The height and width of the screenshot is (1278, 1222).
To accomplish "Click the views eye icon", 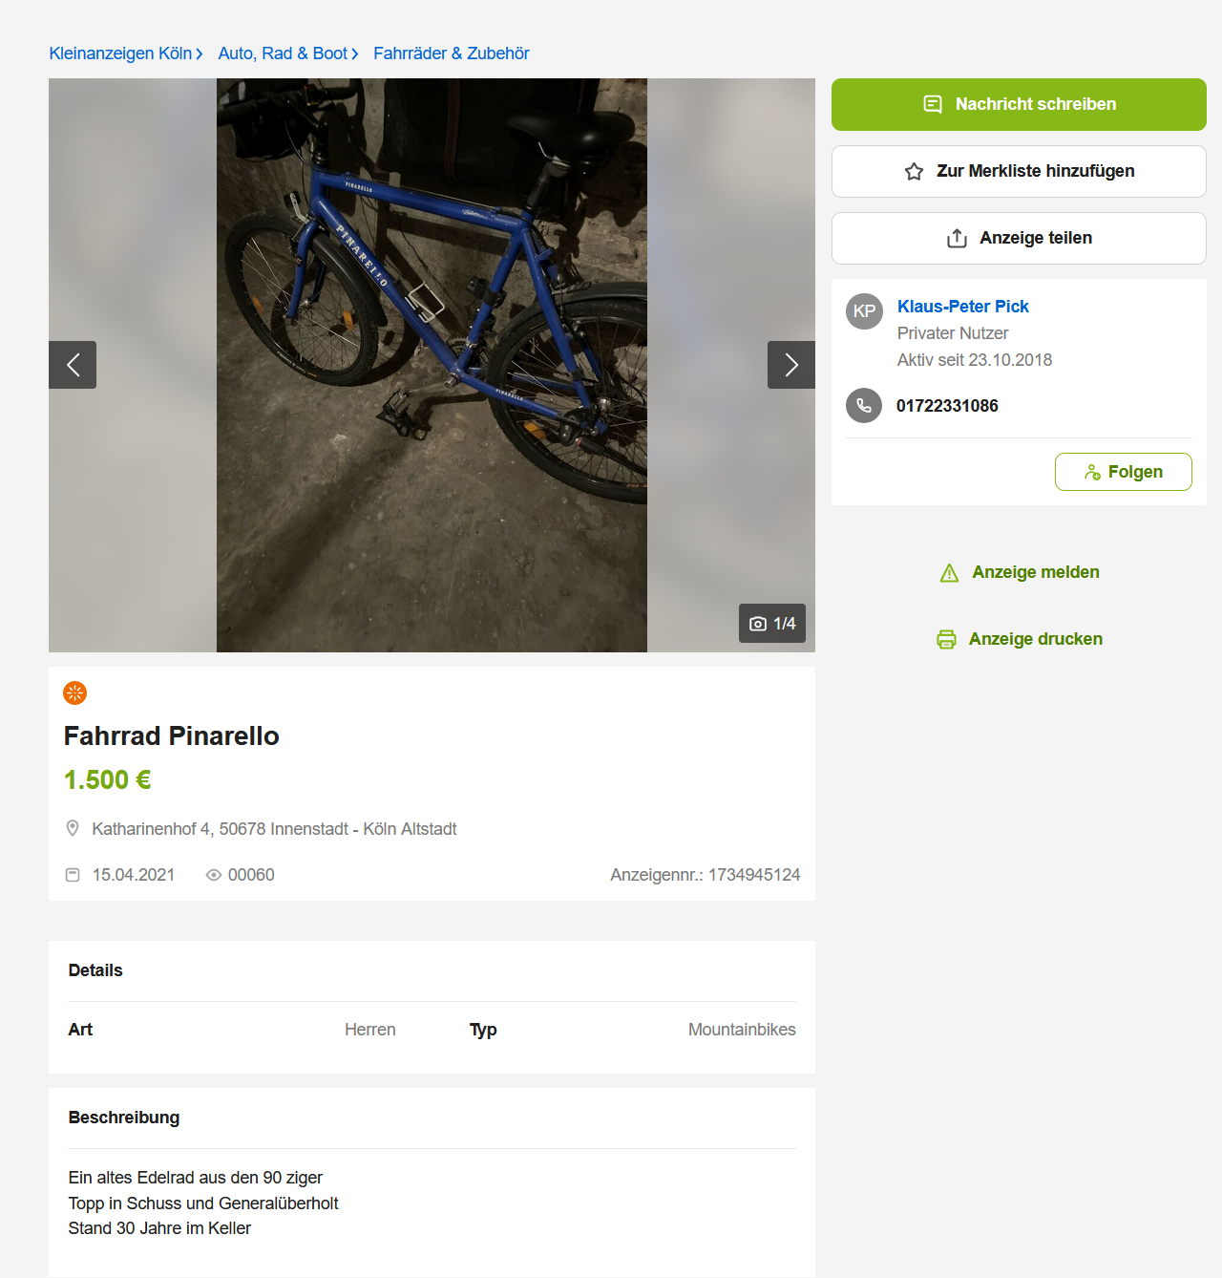I will [x=214, y=875].
